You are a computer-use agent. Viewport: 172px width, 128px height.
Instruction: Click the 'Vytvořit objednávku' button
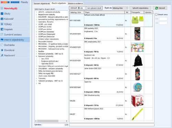[140, 8]
